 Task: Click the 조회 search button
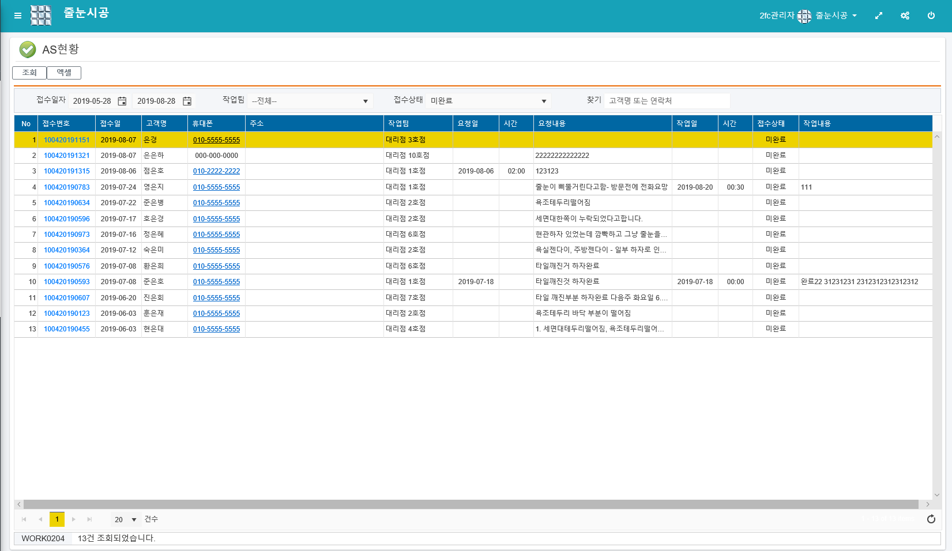click(29, 73)
